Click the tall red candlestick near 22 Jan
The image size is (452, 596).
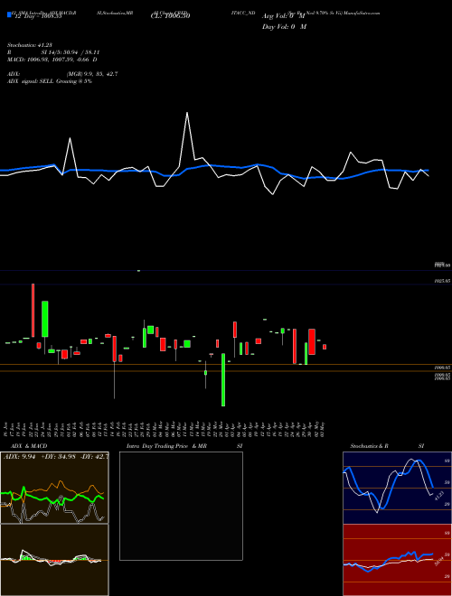[x=33, y=310]
